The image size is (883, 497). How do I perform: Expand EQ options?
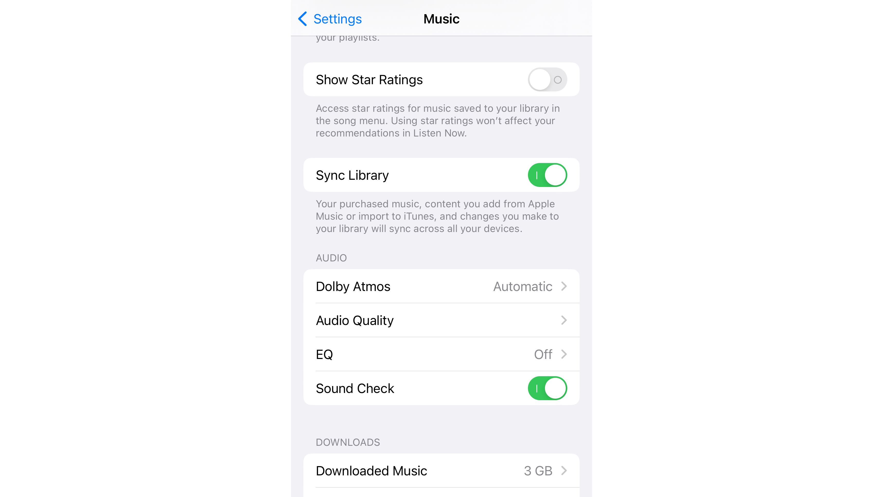coord(441,354)
